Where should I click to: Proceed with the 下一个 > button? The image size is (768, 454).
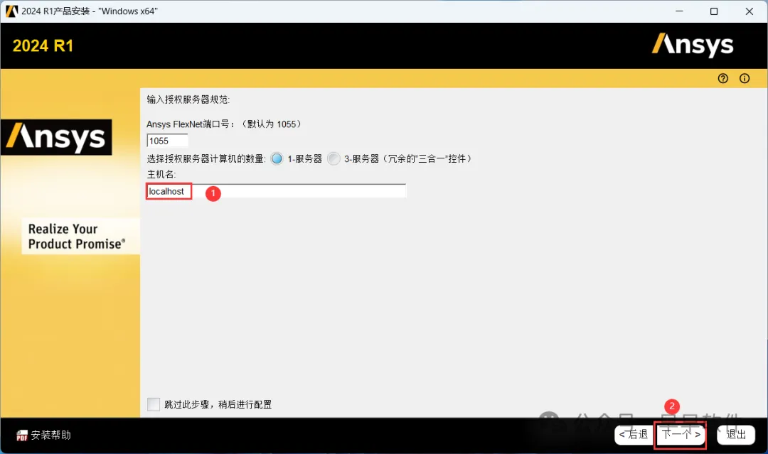coord(681,434)
